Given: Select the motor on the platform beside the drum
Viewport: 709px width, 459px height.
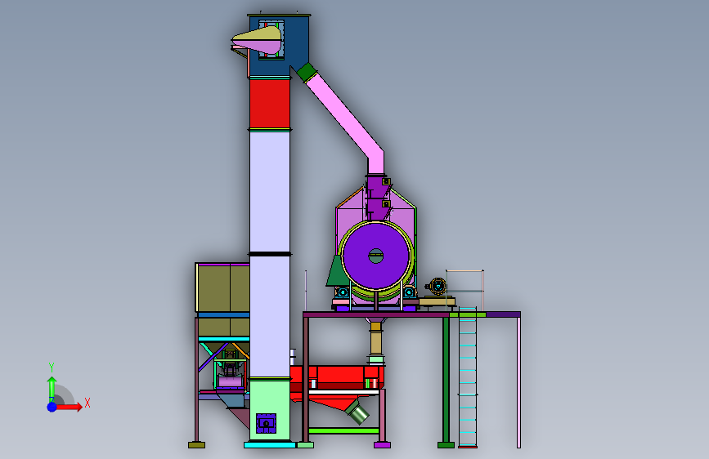Looking at the screenshot, I should click(x=437, y=287).
